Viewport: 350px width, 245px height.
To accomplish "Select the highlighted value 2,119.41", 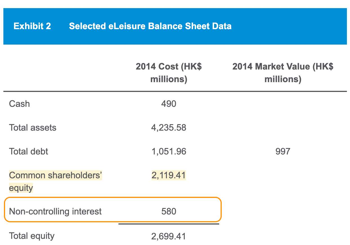I will tap(169, 176).
